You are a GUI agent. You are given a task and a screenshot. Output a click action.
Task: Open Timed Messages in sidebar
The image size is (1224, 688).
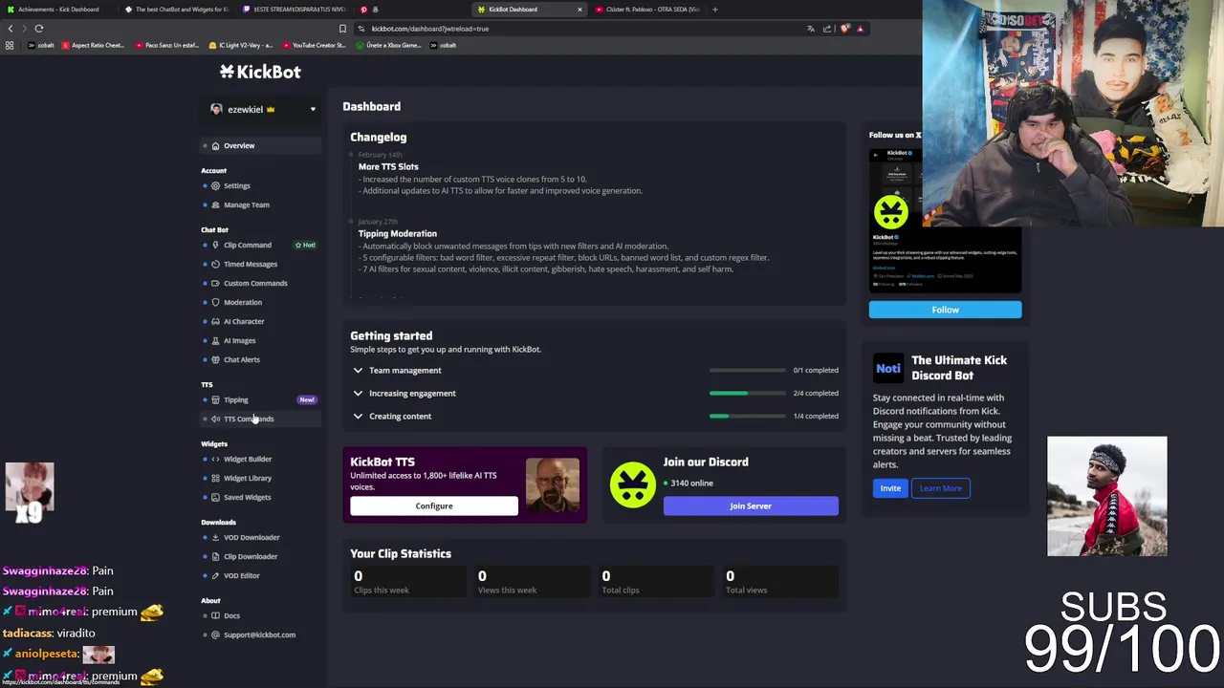click(251, 265)
